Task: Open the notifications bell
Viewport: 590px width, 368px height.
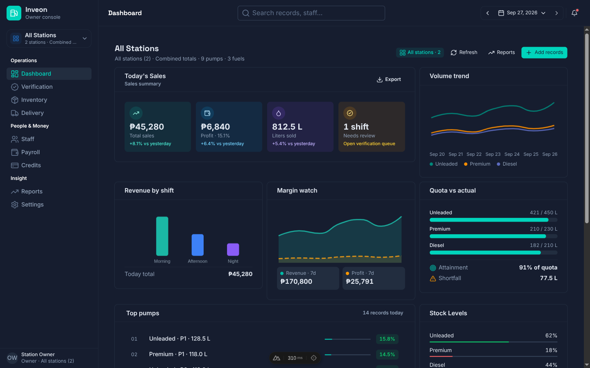Action: point(574,13)
